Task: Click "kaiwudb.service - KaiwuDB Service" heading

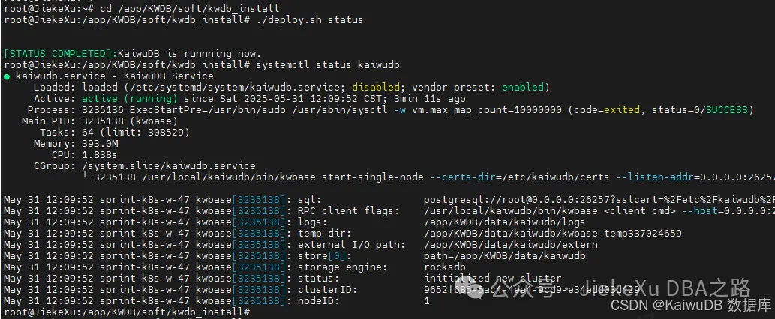Action: (x=114, y=76)
